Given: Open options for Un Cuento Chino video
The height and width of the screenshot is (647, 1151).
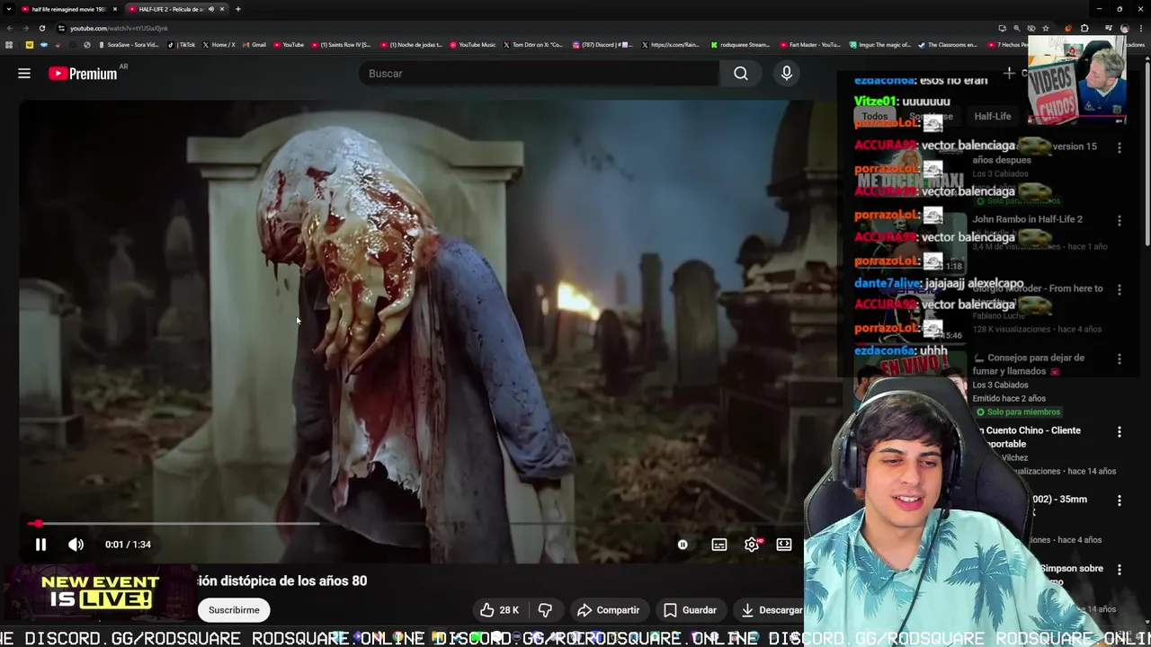Looking at the screenshot, I should click(1120, 431).
